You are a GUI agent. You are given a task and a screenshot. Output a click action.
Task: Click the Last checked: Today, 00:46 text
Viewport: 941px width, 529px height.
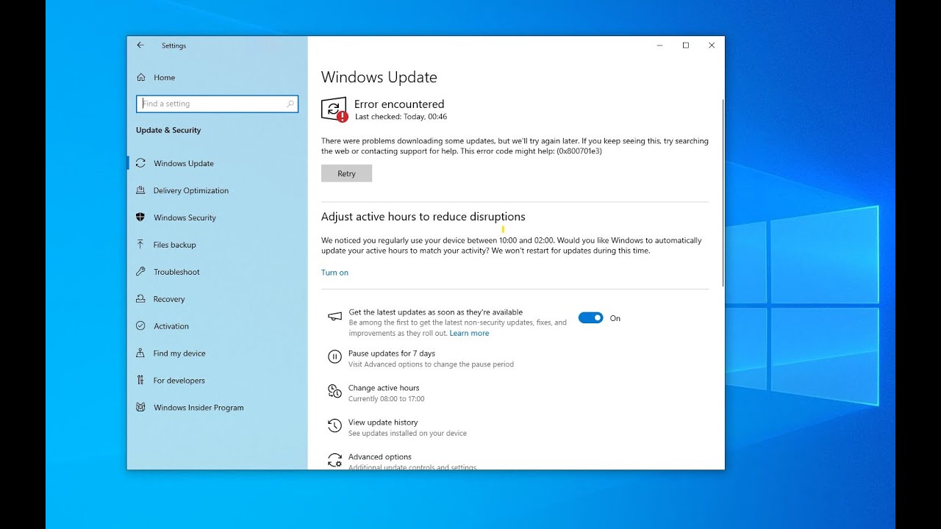(x=401, y=117)
